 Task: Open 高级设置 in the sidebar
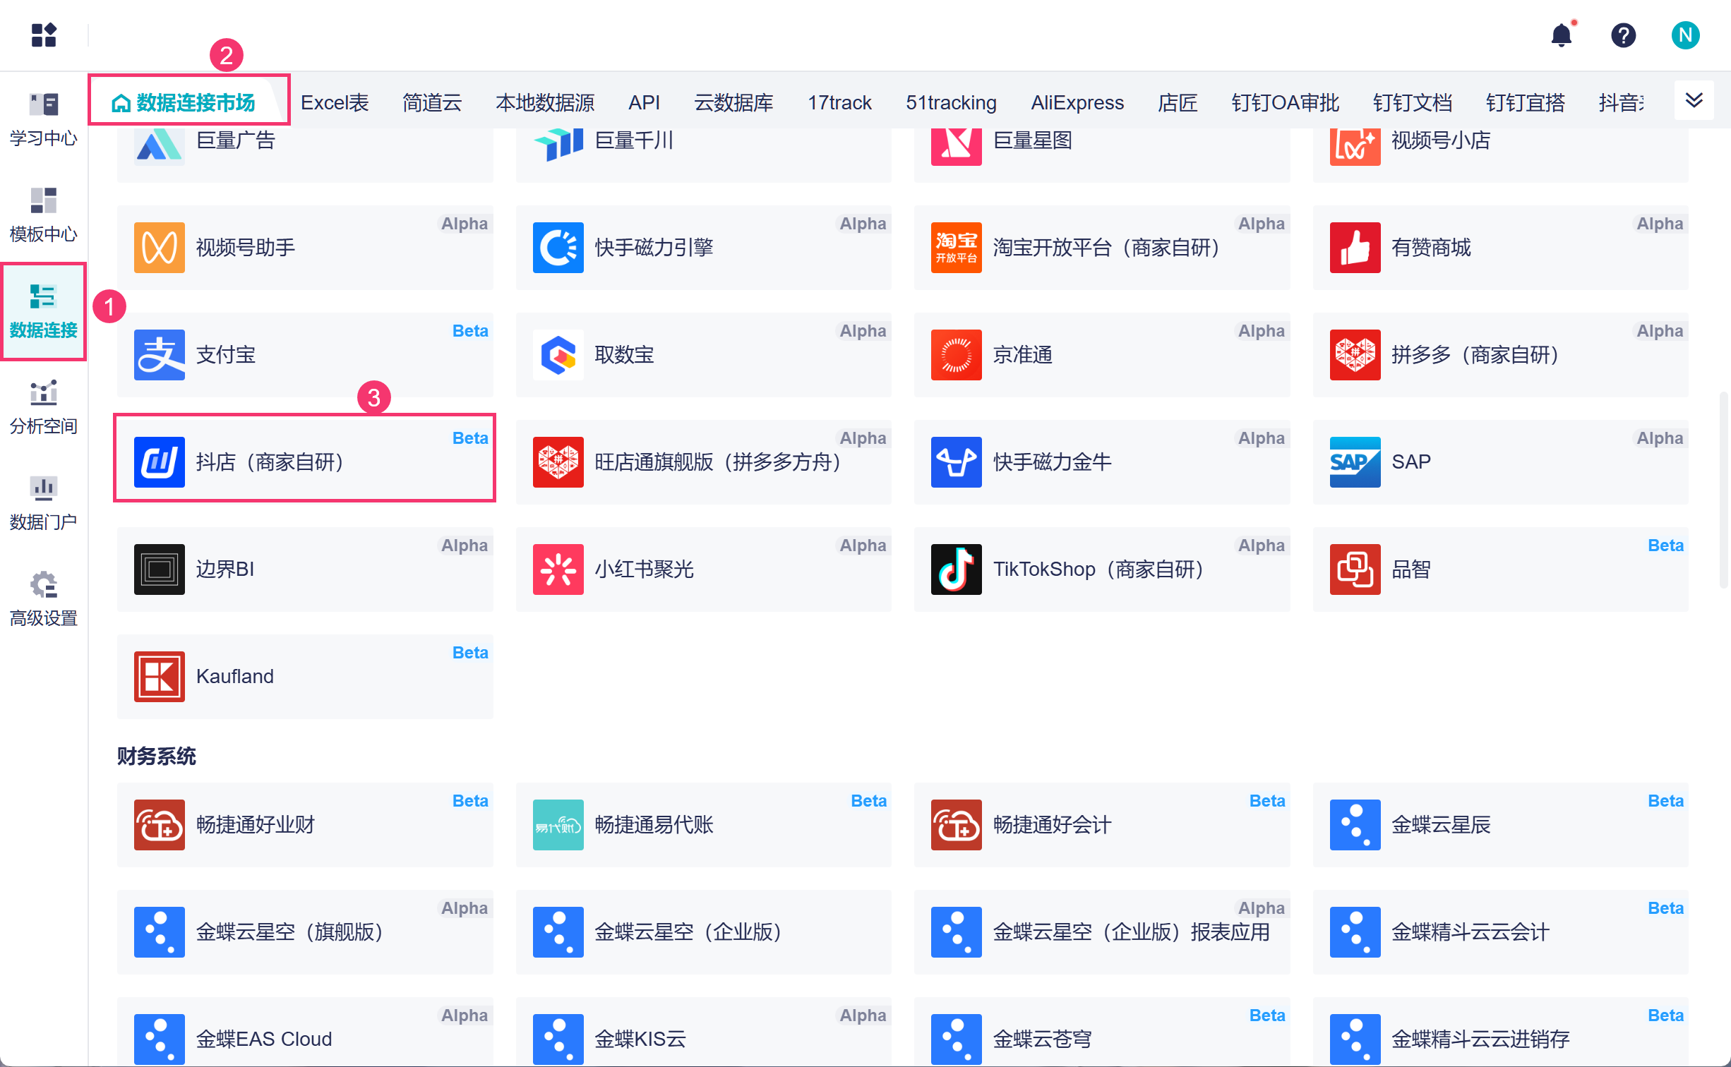44,599
